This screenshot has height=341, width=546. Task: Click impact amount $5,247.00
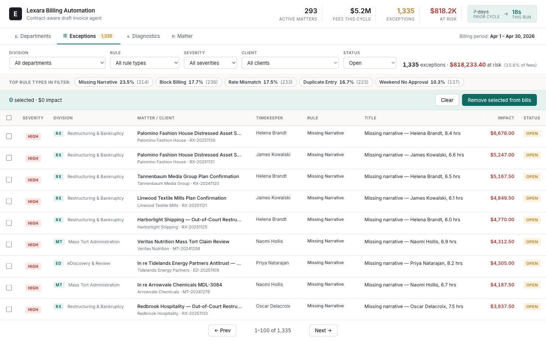coord(502,155)
